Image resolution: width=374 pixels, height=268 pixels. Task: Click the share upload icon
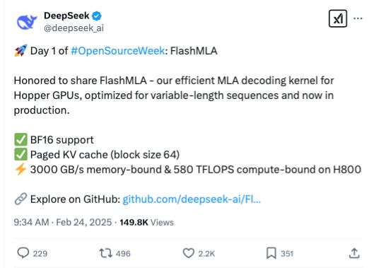(354, 253)
